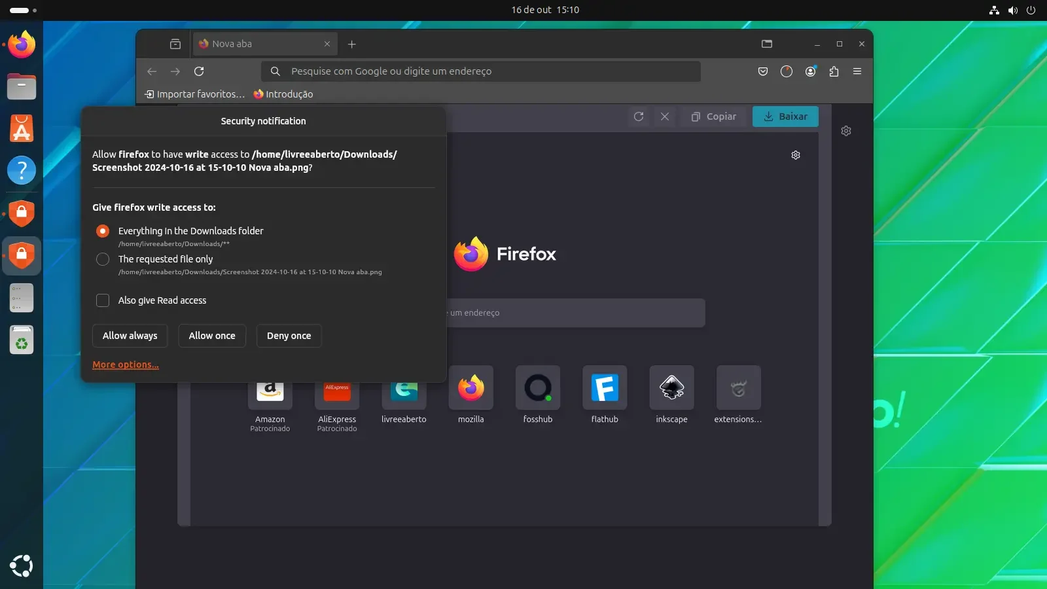The image size is (1047, 589).
Task: Open the extensions shortcut tile
Action: point(739,395)
